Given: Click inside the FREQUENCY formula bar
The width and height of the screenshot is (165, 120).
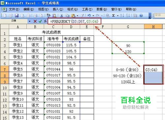Looking at the screenshot, I should click(x=74, y=21).
